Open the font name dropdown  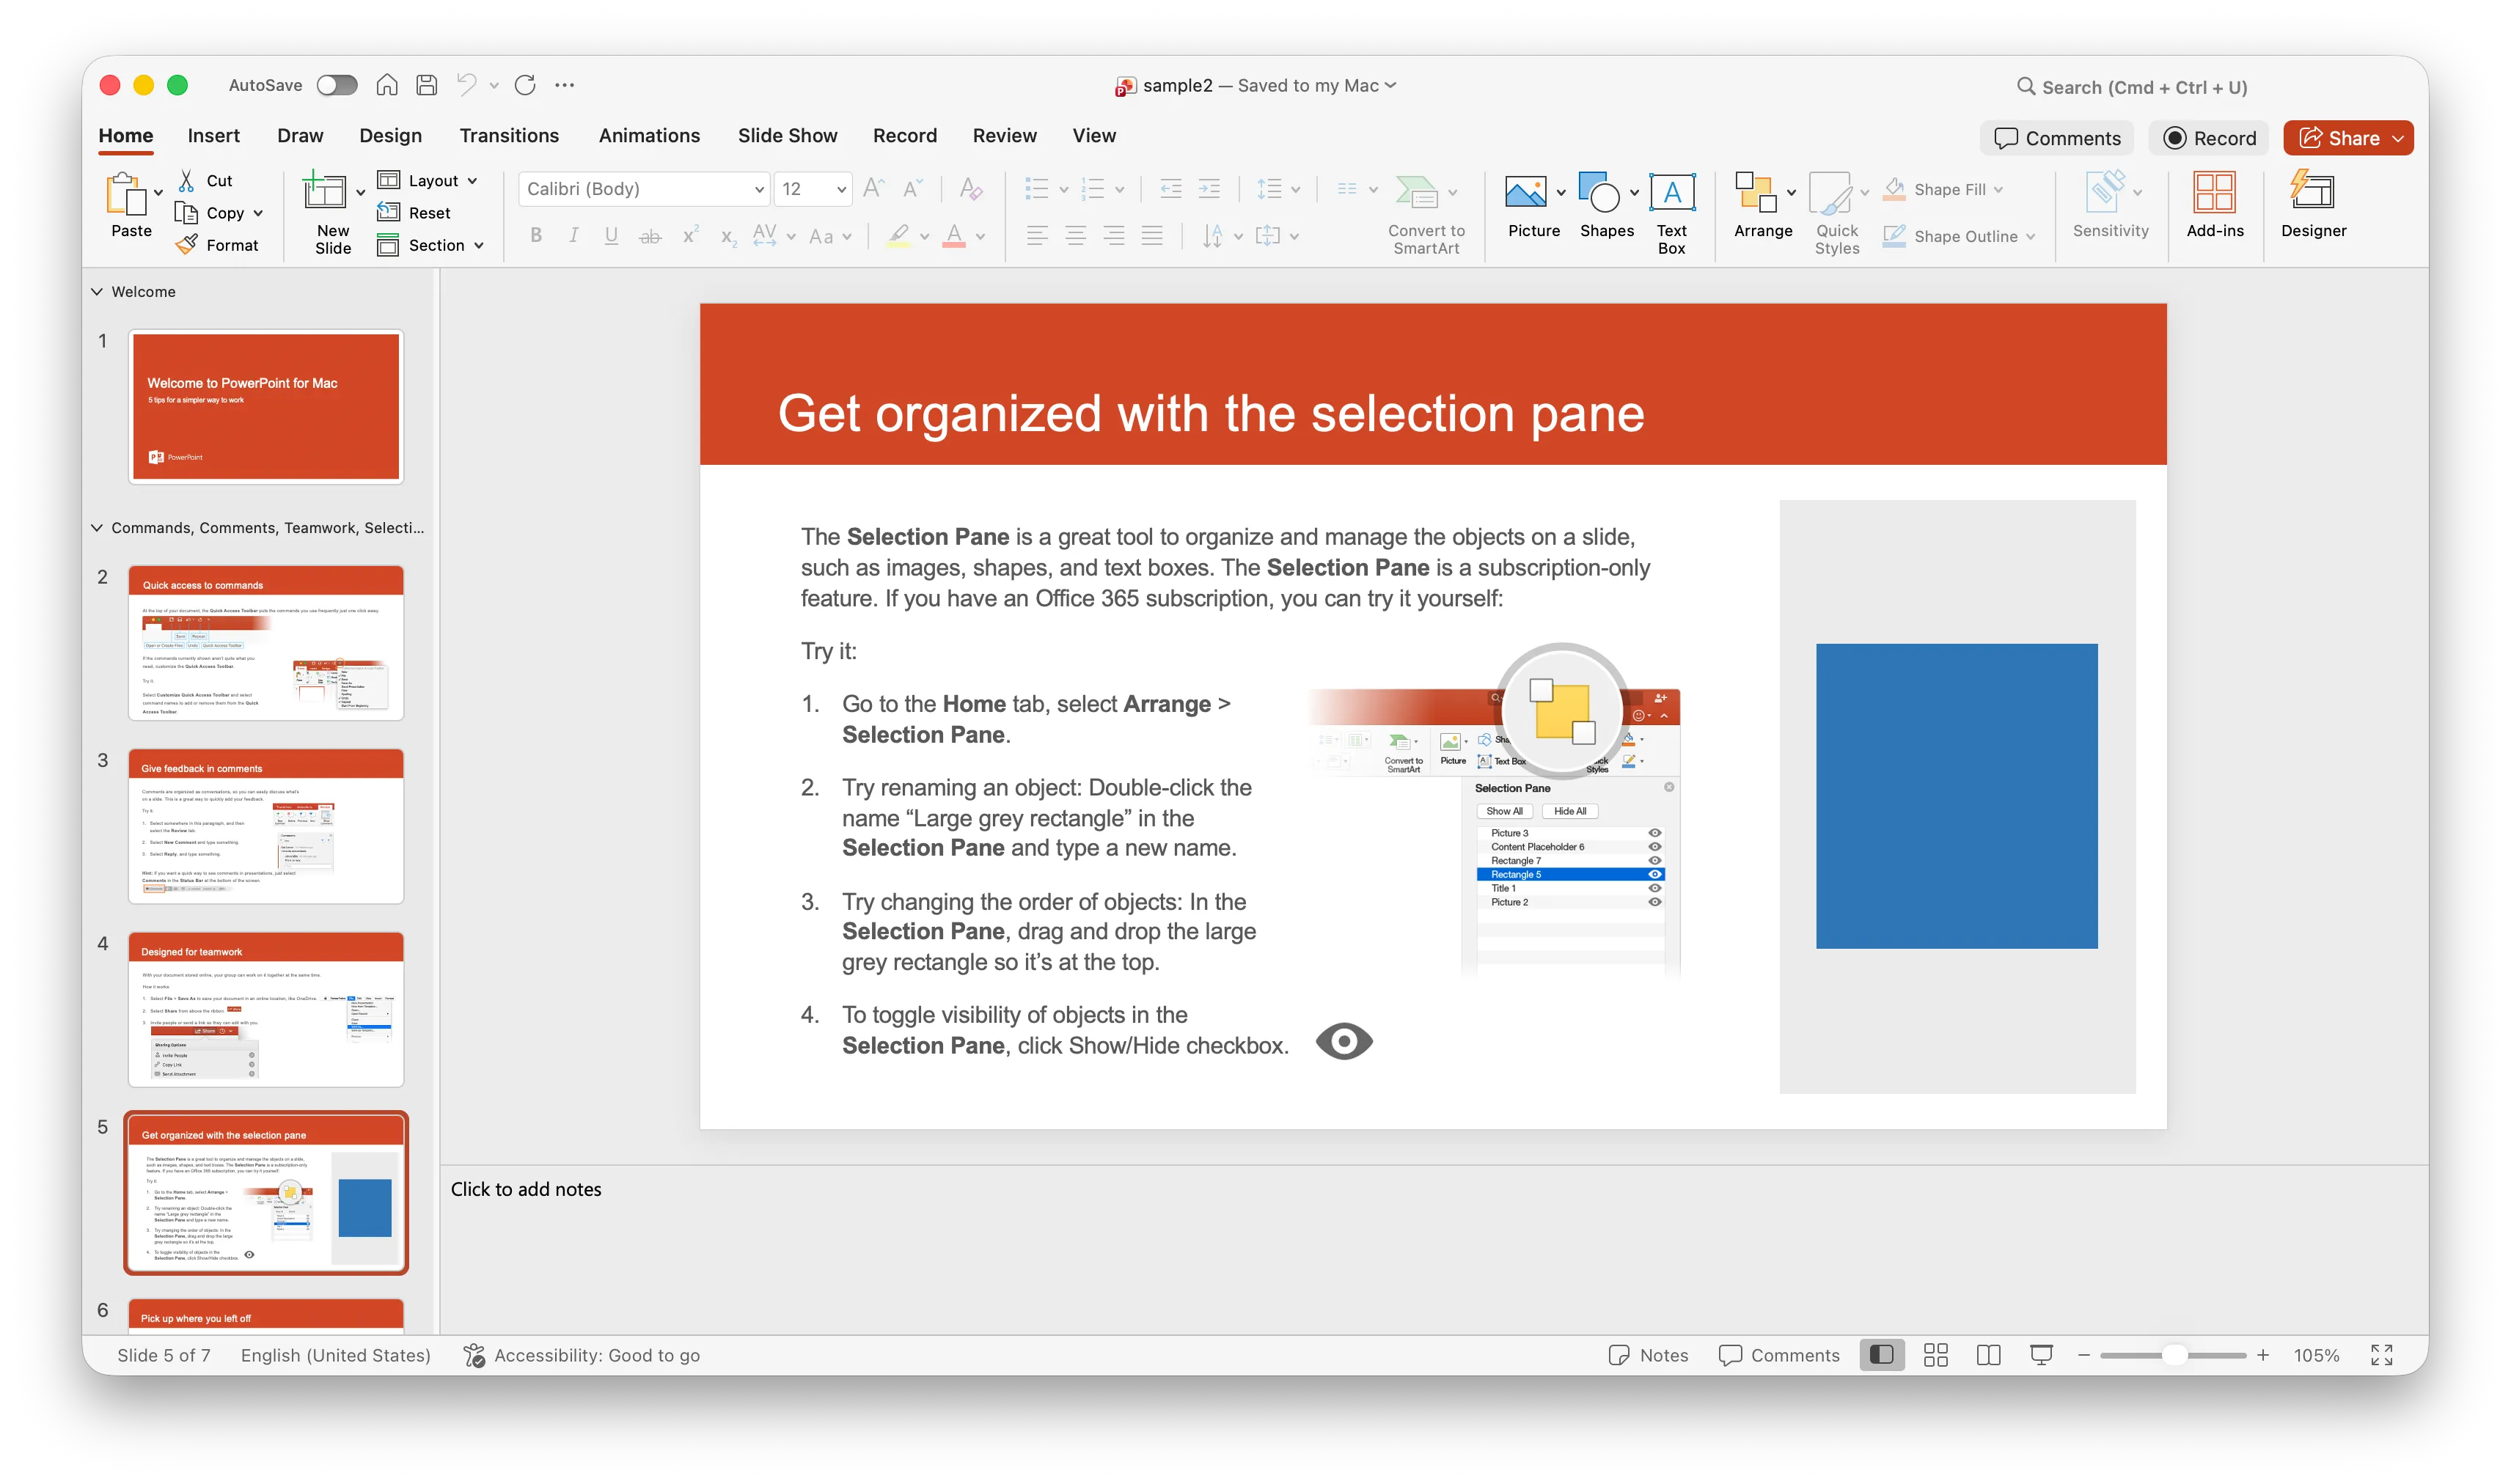coord(759,189)
